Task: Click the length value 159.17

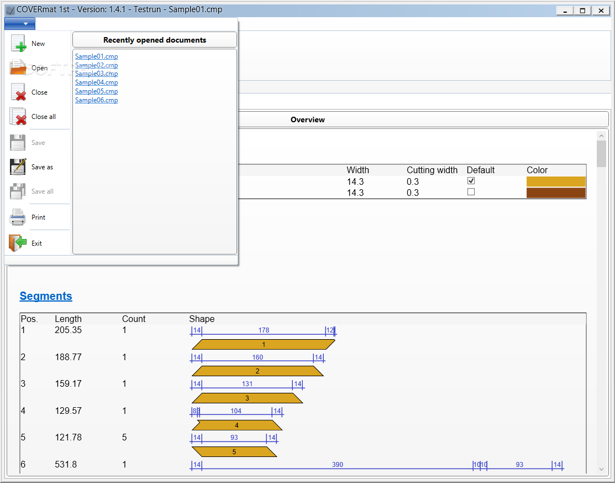Action: pos(69,383)
